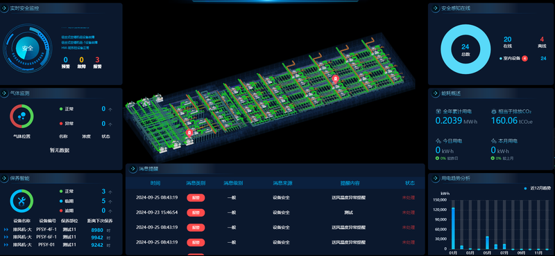This screenshot has width=555, height=256.
Task: Toggle the 异常 legend in 气体监测
Action: [67, 123]
